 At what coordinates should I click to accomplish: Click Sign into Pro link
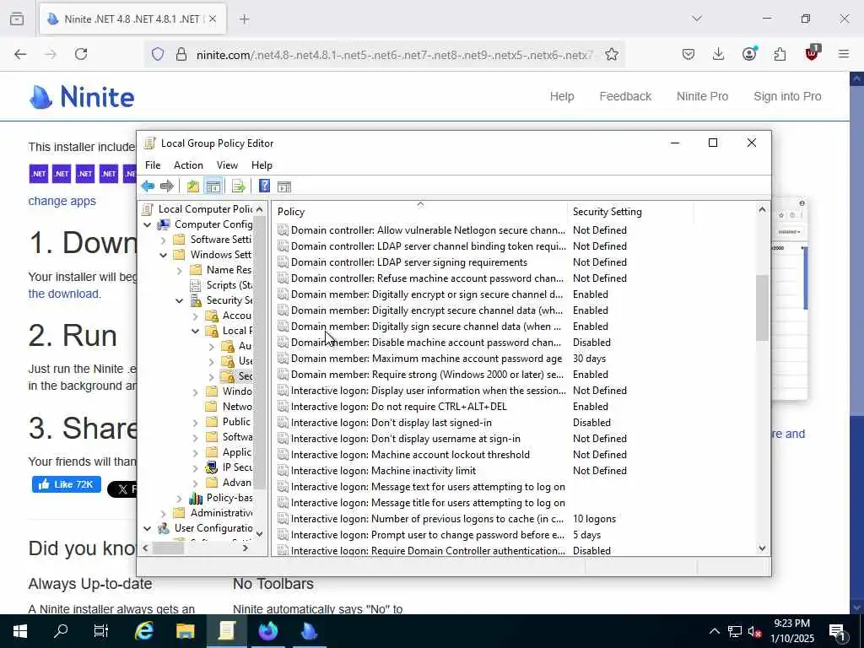[787, 96]
